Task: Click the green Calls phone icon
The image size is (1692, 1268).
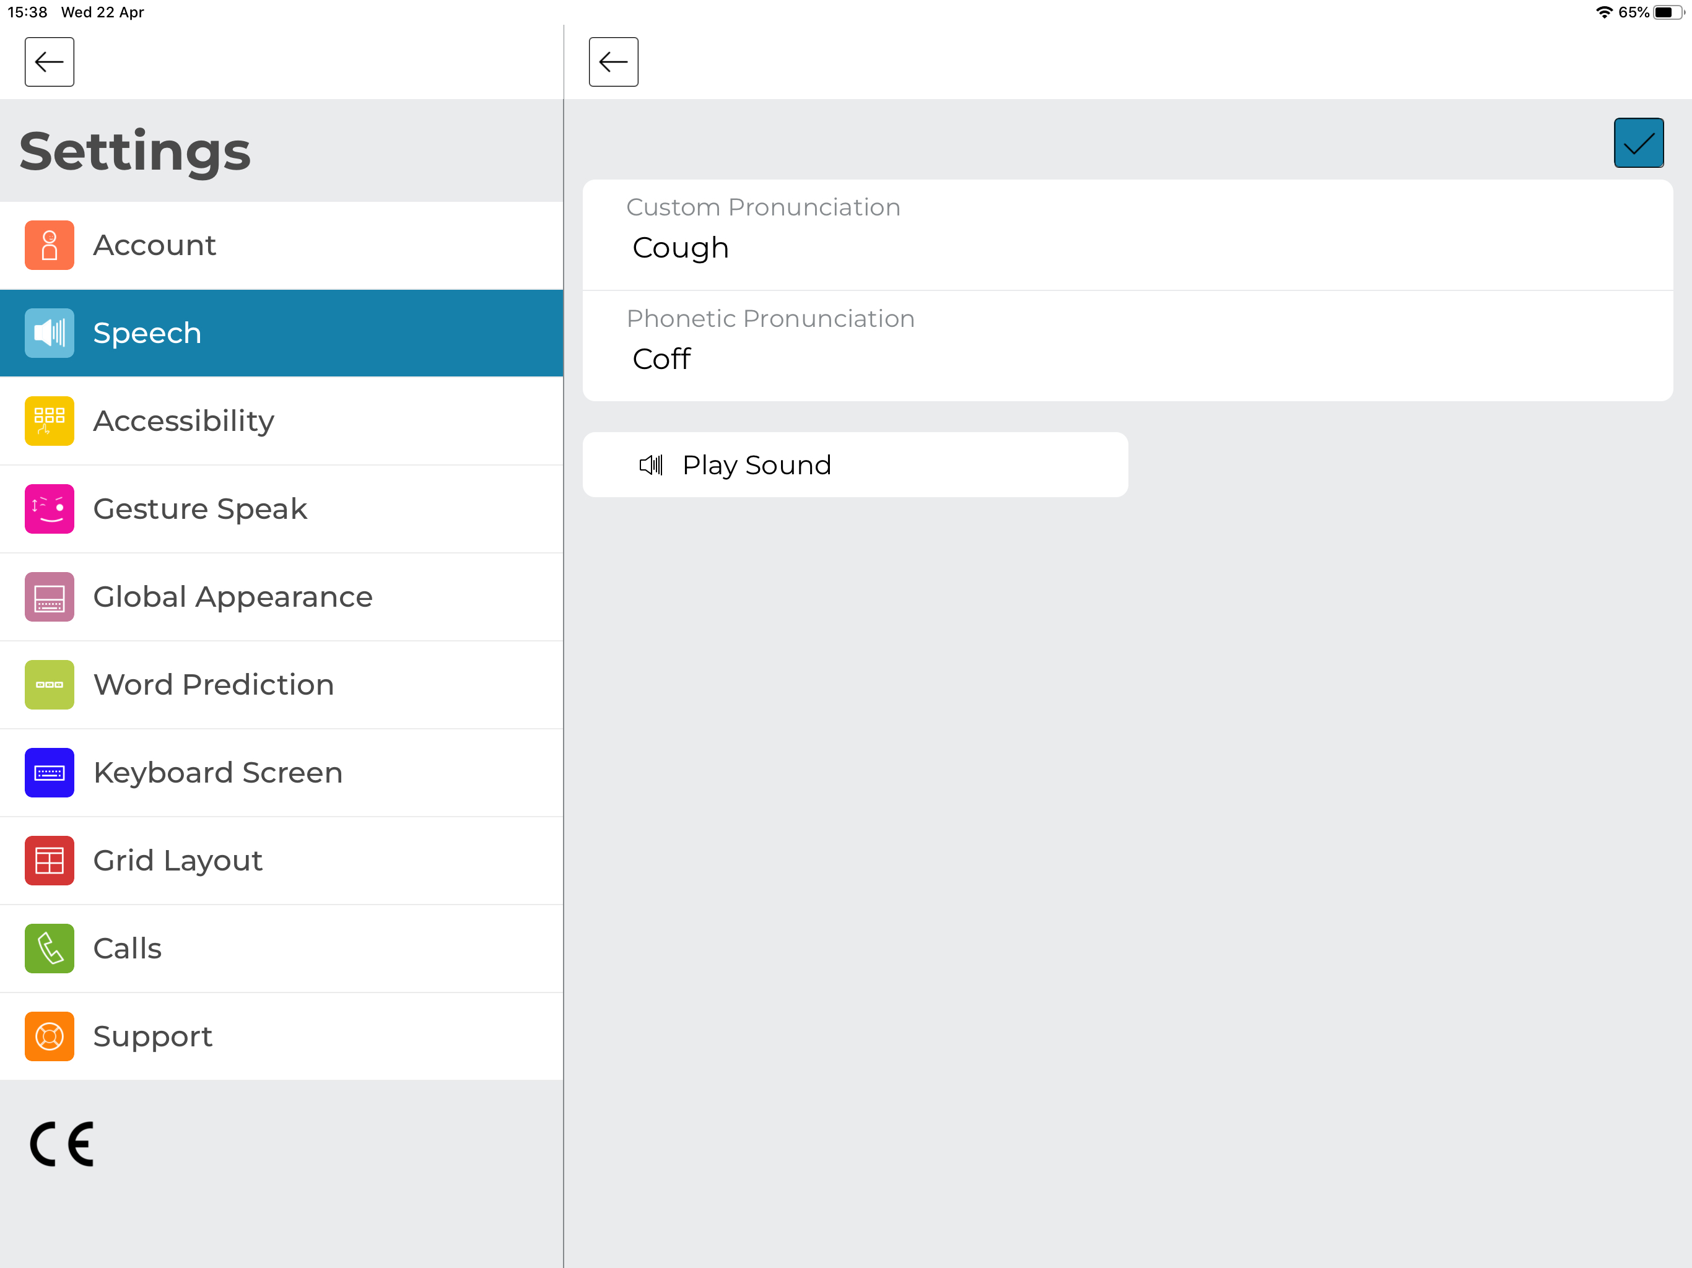Action: 49,949
